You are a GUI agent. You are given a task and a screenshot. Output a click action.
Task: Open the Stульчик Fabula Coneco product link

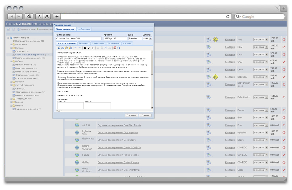point(118,155)
